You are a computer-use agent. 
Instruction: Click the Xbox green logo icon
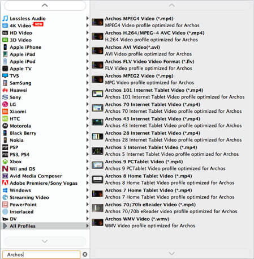pos(5,162)
